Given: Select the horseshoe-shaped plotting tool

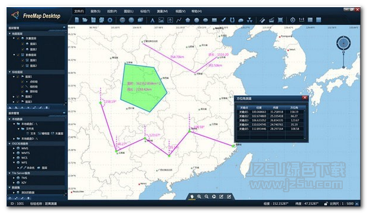Looking at the screenshot, I should (232, 20).
